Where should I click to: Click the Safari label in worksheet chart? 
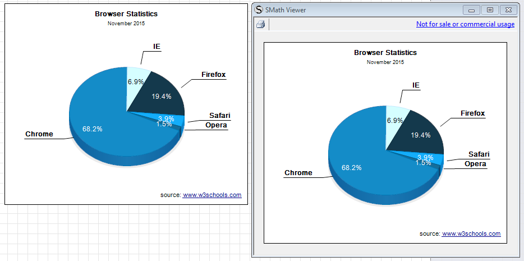220,116
